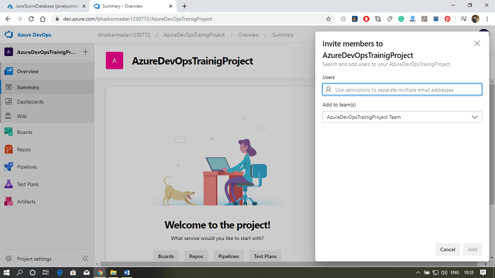Click the Repos service button
Screen dimensions: 495x278
[196, 256]
